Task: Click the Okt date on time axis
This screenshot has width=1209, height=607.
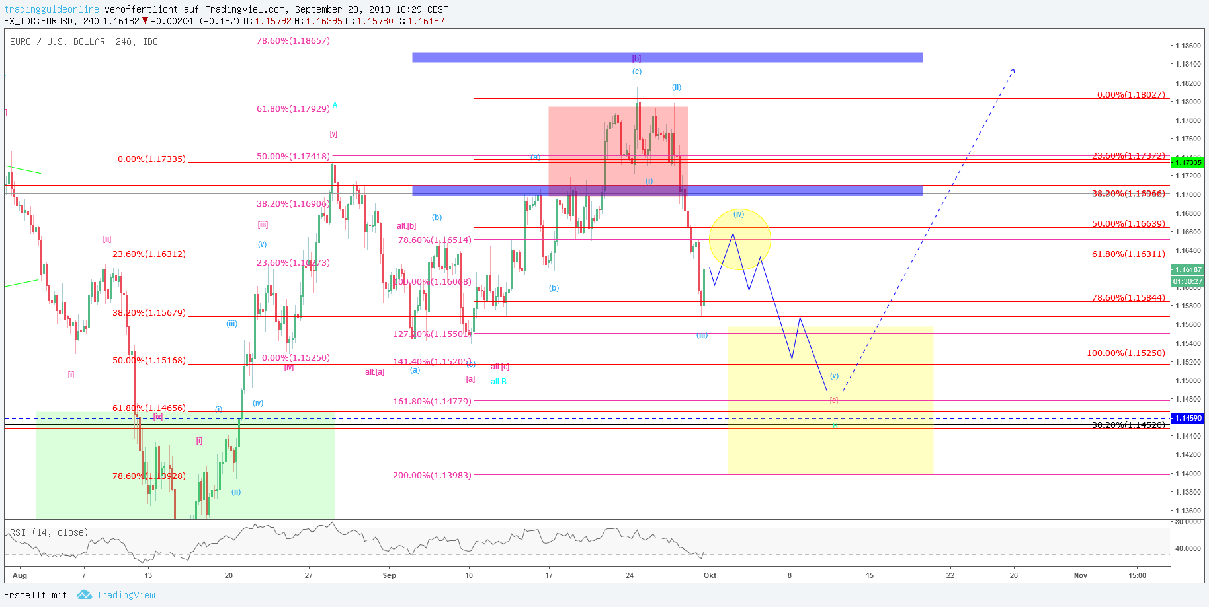Action: click(x=710, y=575)
